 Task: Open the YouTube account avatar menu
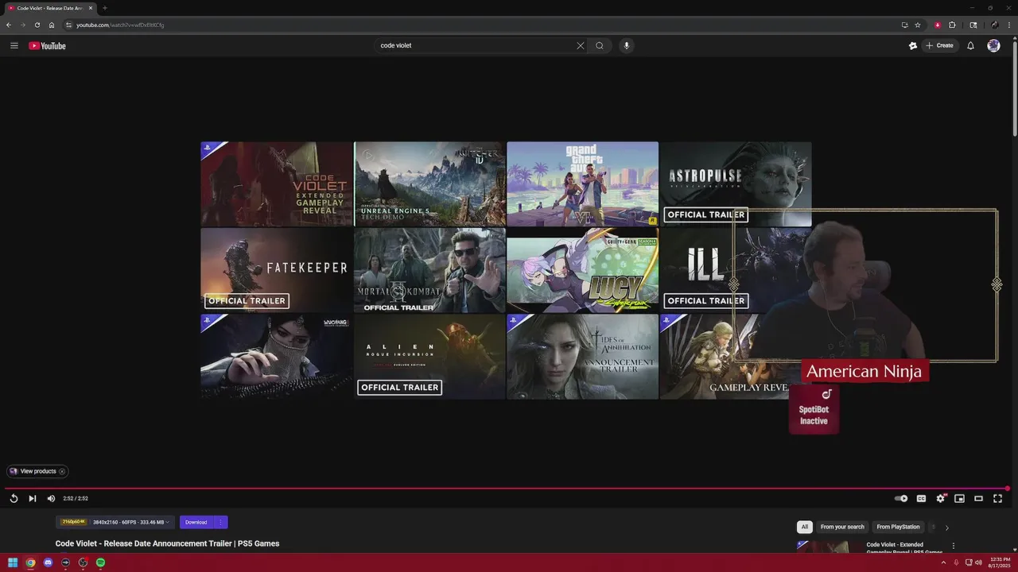point(993,45)
